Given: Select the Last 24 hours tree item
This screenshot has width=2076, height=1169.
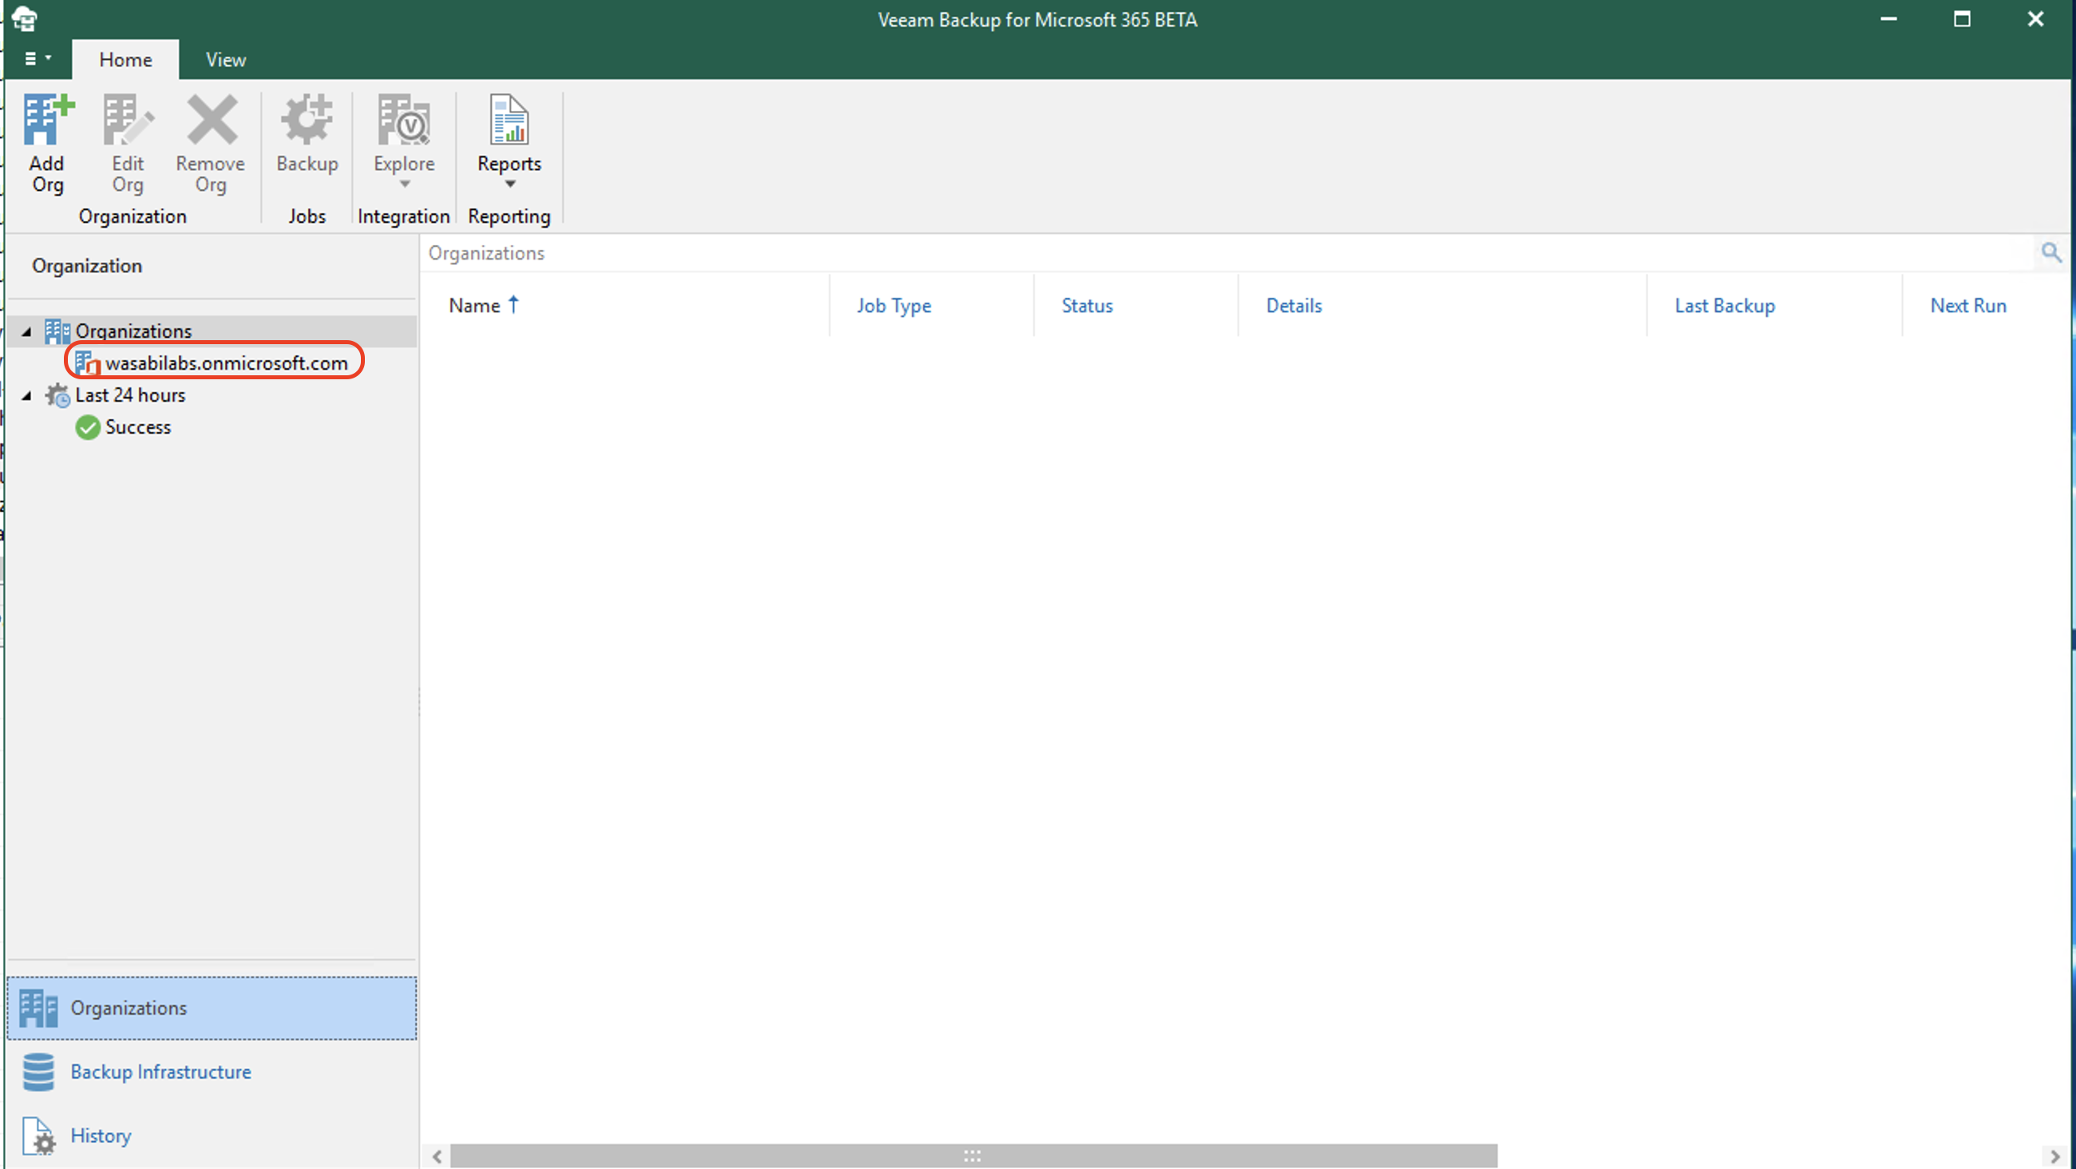Looking at the screenshot, I should point(129,395).
